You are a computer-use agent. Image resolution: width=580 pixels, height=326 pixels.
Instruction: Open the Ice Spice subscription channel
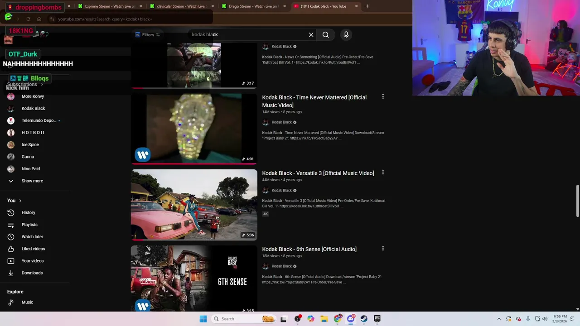(30, 144)
